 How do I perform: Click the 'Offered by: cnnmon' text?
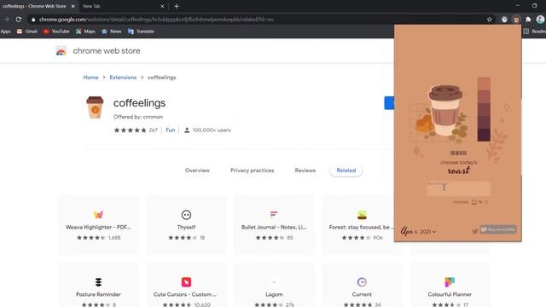click(138, 117)
